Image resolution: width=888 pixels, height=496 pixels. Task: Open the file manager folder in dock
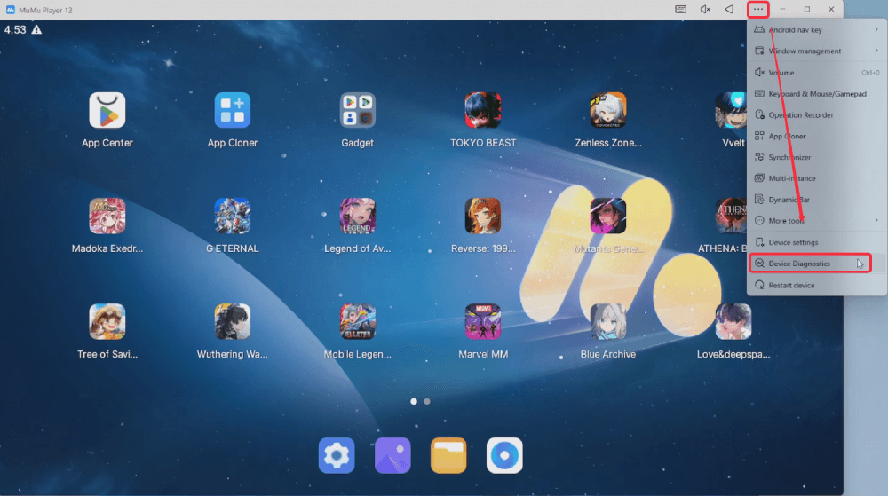(448, 455)
